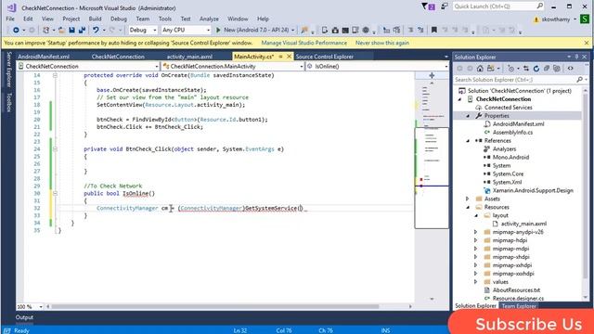This screenshot has height=334, width=594.
Task: Expand the Assets folder node
Action: pyautogui.click(x=468, y=199)
